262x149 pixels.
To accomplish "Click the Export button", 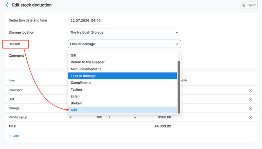I will pyautogui.click(x=249, y=5).
